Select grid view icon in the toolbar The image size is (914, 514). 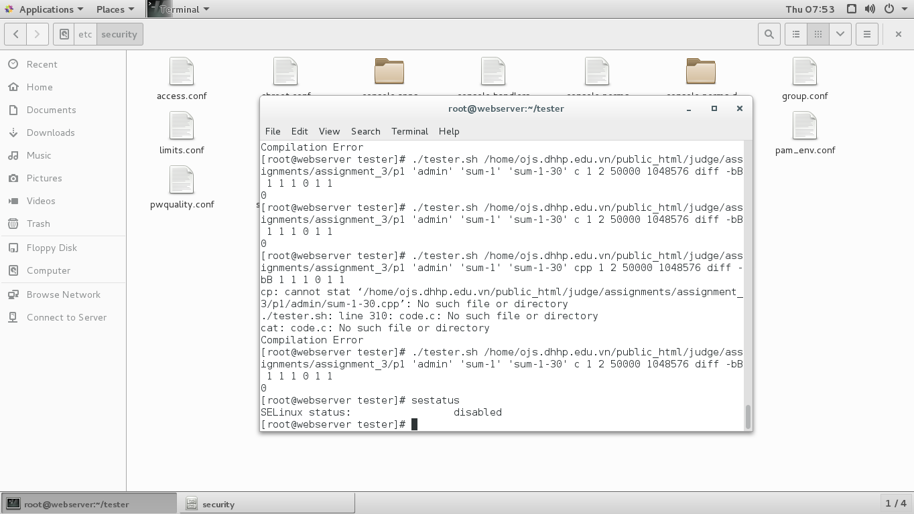click(x=818, y=33)
